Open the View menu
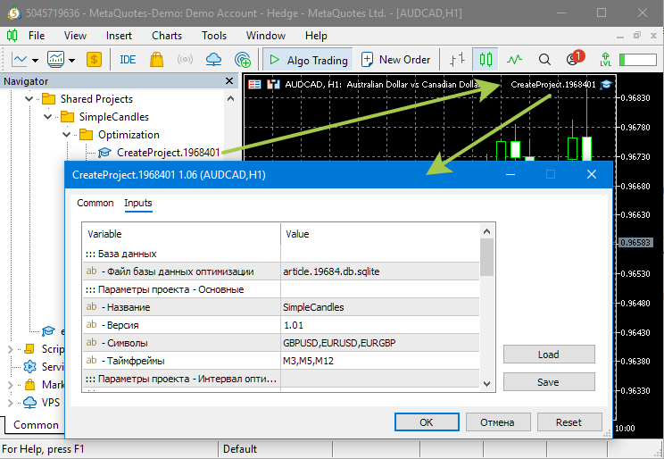This screenshot has width=664, height=459. click(75, 36)
